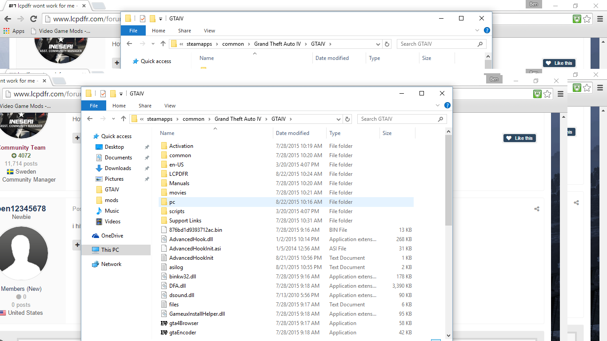Select the gta4Browser application file
607x341 pixels.
click(x=184, y=323)
